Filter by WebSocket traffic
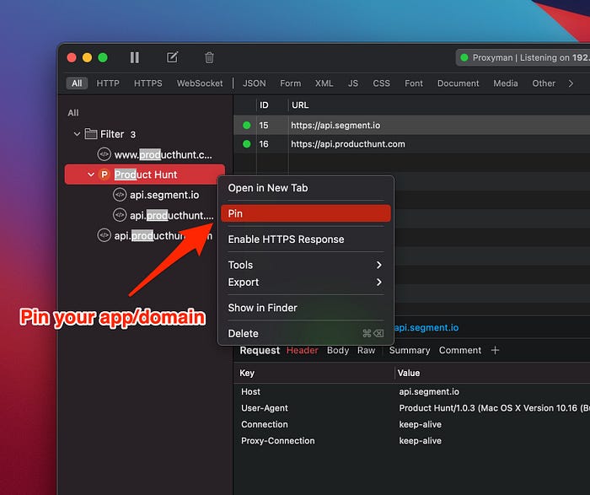 pyautogui.click(x=200, y=83)
